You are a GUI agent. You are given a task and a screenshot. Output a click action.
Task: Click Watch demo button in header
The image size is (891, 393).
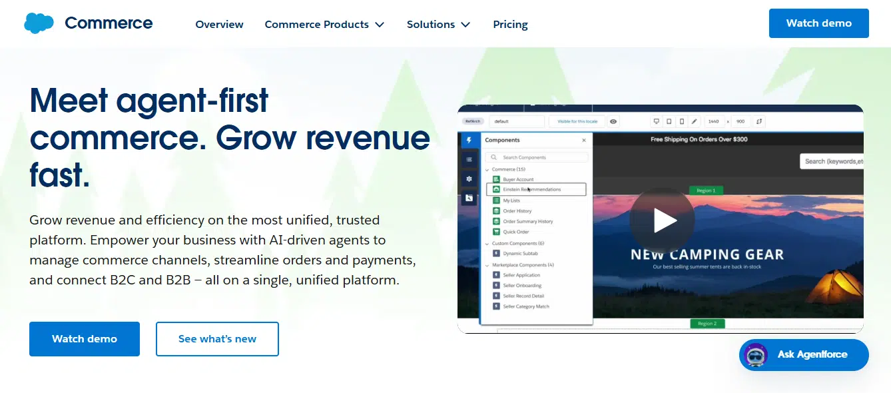818,23
